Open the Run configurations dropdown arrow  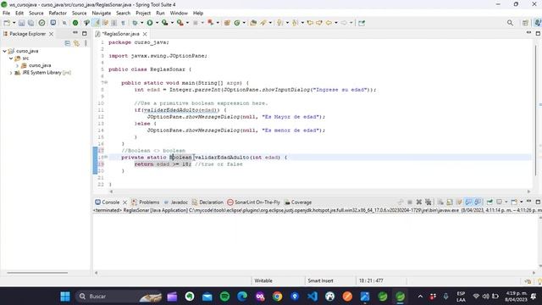[157, 23]
